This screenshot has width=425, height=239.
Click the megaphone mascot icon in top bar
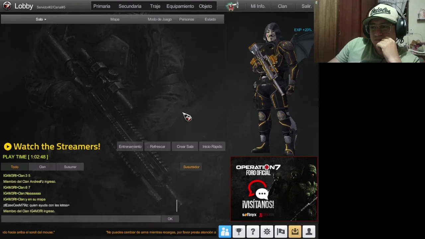pyautogui.click(x=232, y=6)
